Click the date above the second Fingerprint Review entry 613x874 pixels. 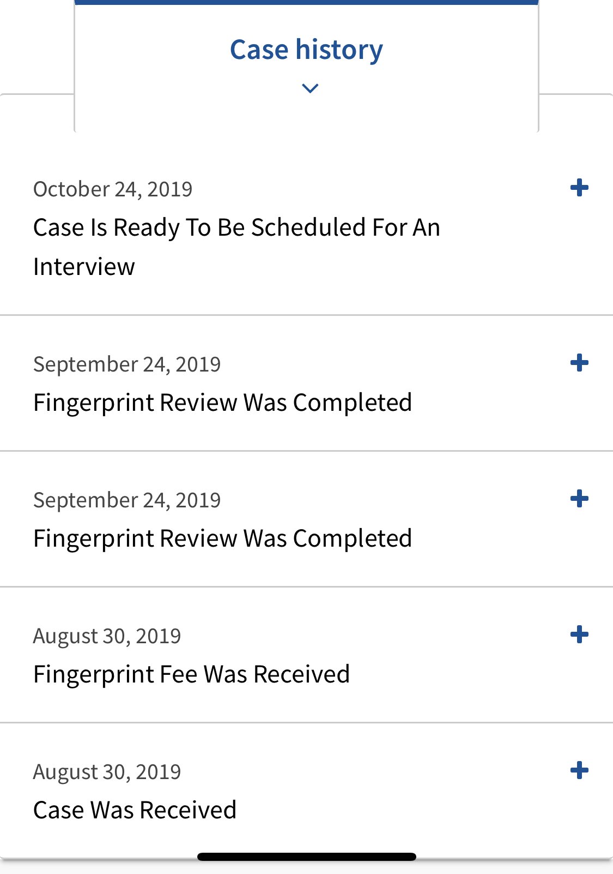(x=127, y=500)
